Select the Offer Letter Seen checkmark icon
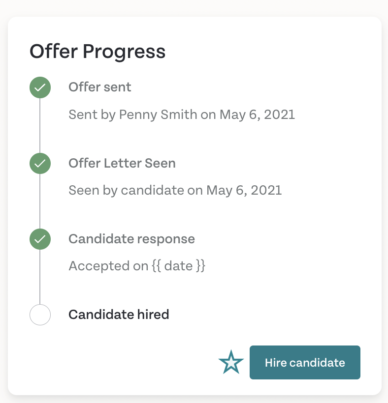This screenshot has height=403, width=388. click(40, 163)
